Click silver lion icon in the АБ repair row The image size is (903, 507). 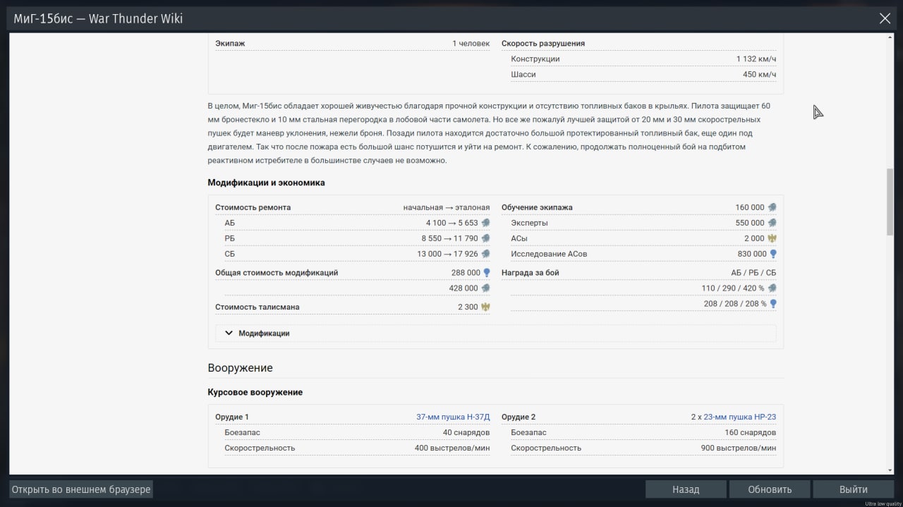[x=485, y=223]
